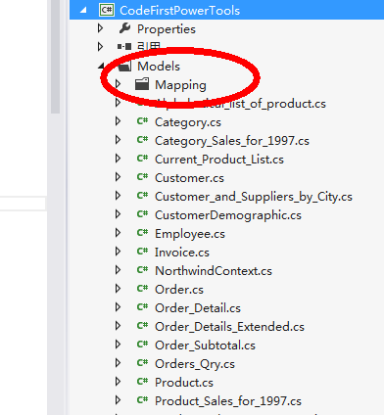Click the C# project icon beside CodeFirstPowerTools

(x=107, y=10)
